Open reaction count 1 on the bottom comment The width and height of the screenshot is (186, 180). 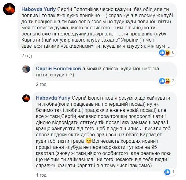click(x=173, y=171)
